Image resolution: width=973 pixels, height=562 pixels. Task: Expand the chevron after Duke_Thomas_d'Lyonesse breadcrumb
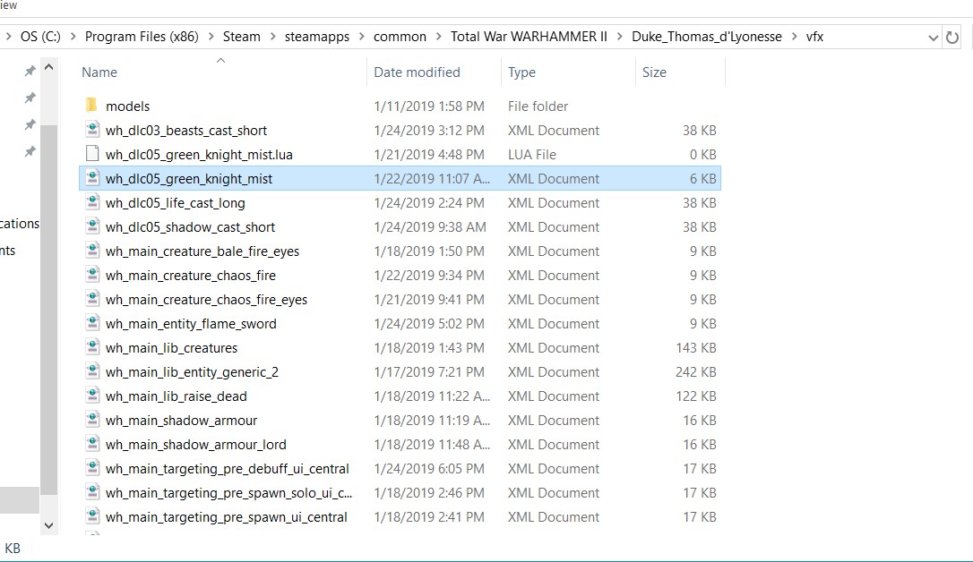794,37
